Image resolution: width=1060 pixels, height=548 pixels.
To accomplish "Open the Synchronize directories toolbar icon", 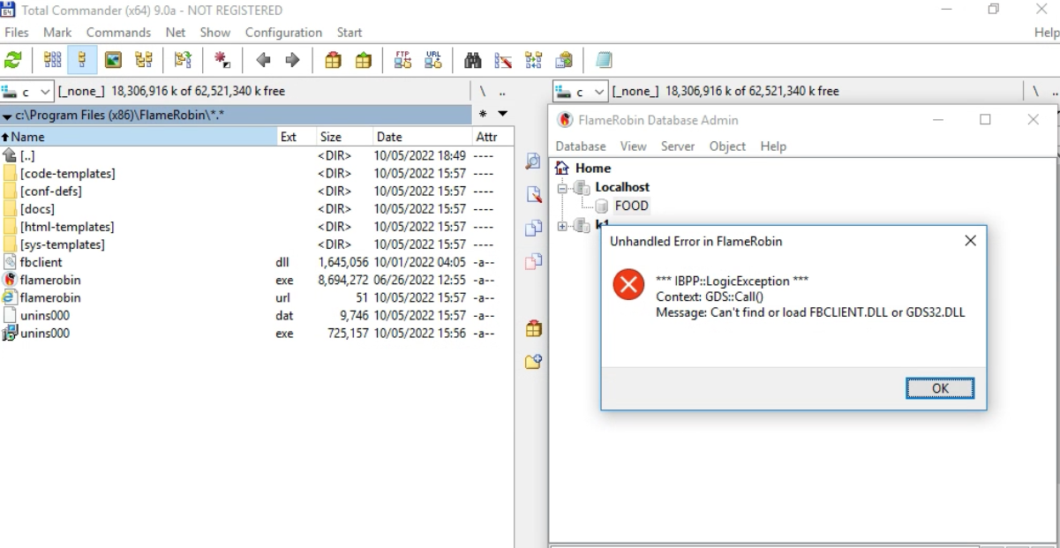I will pos(533,60).
